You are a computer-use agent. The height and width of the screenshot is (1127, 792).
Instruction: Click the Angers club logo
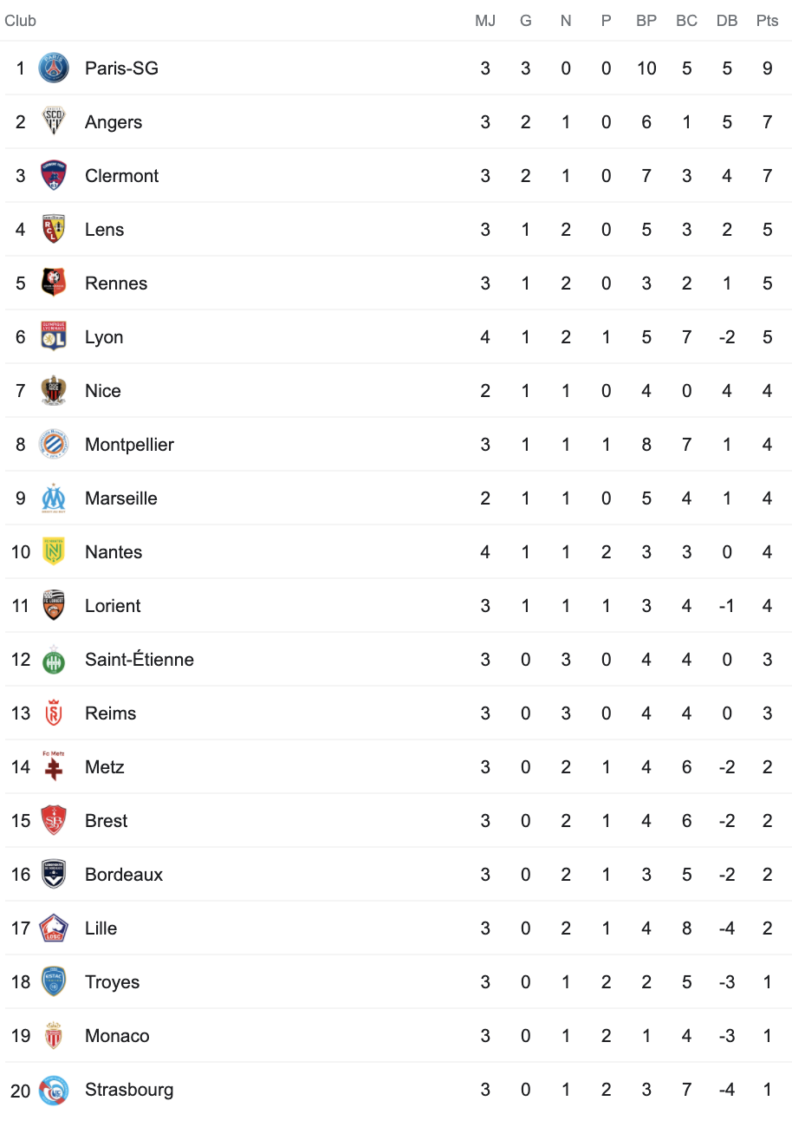(54, 121)
